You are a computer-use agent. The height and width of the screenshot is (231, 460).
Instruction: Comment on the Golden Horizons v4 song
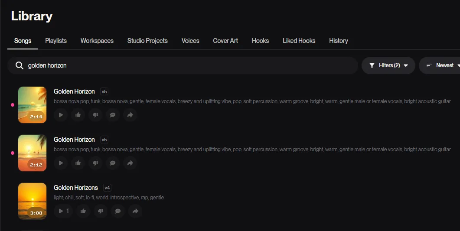(x=118, y=211)
